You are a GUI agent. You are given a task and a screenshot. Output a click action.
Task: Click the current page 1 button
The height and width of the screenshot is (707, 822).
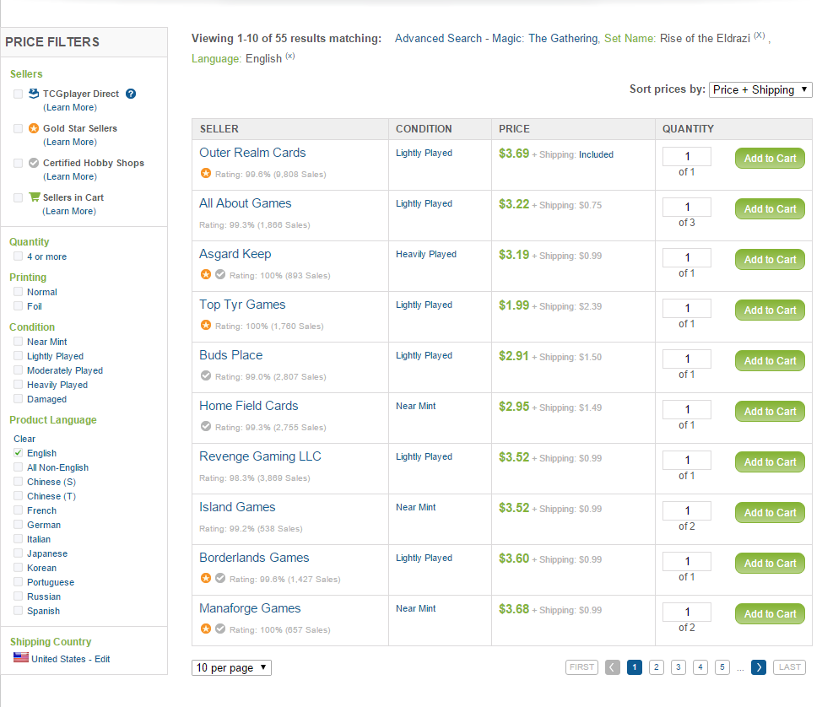tap(635, 667)
